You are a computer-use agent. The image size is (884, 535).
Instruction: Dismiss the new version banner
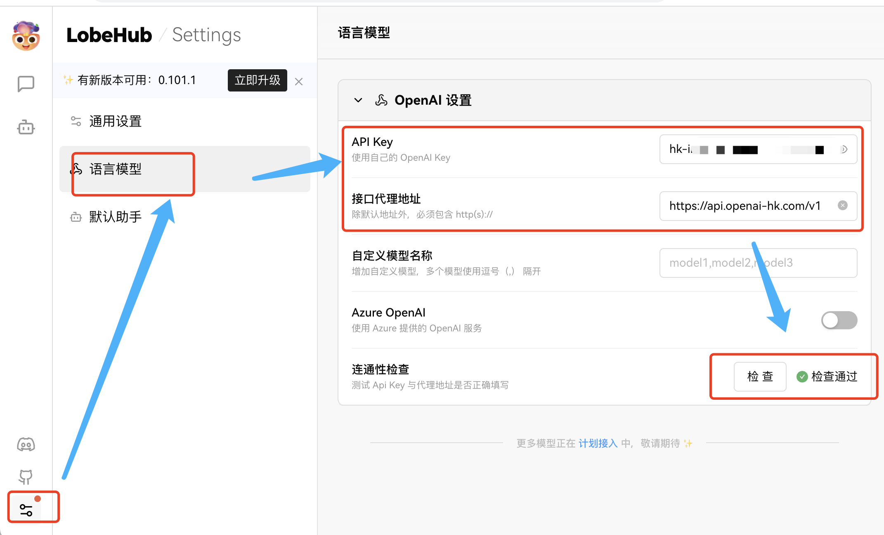(299, 82)
